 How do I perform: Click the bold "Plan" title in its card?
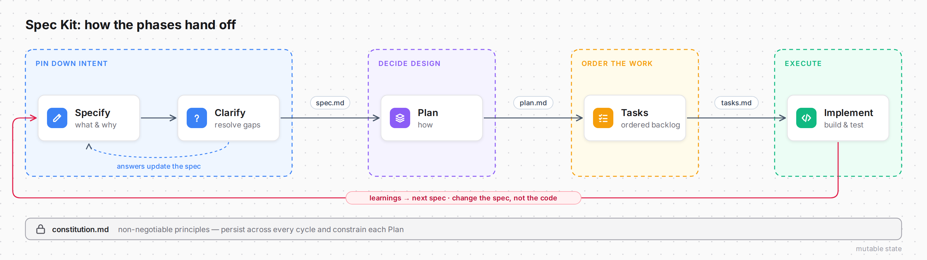pyautogui.click(x=428, y=113)
